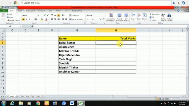The image size is (189, 106).
Task: Toggle Italic formatting
Action: tap(26, 19)
